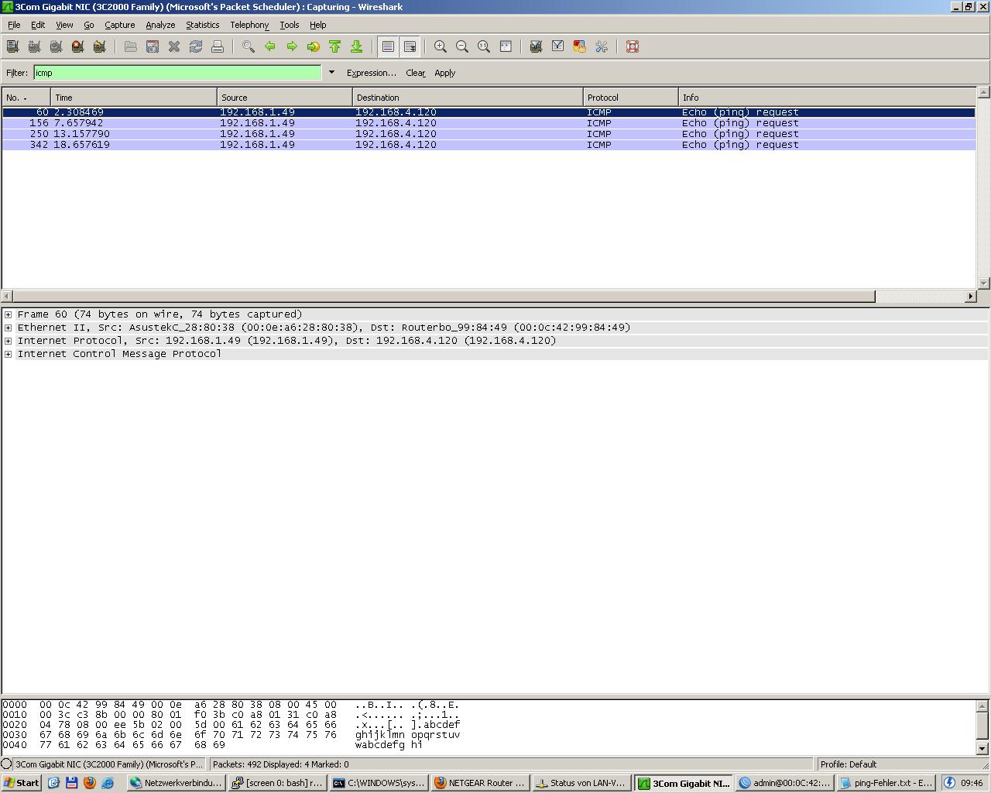The height and width of the screenshot is (793, 991).
Task: Select packet 342 in the list
Action: 489,145
